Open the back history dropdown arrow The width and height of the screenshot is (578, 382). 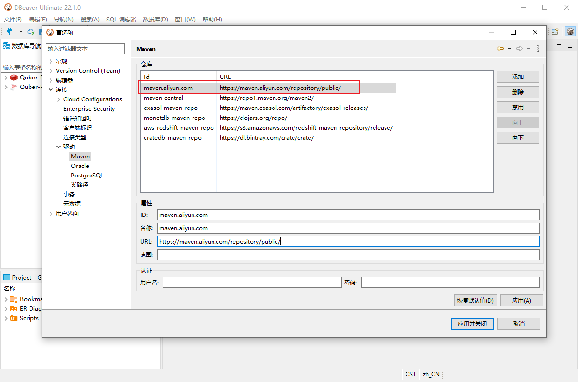tap(509, 49)
